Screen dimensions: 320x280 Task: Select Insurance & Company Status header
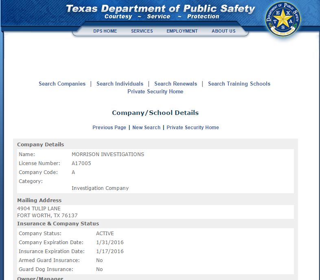click(x=58, y=224)
